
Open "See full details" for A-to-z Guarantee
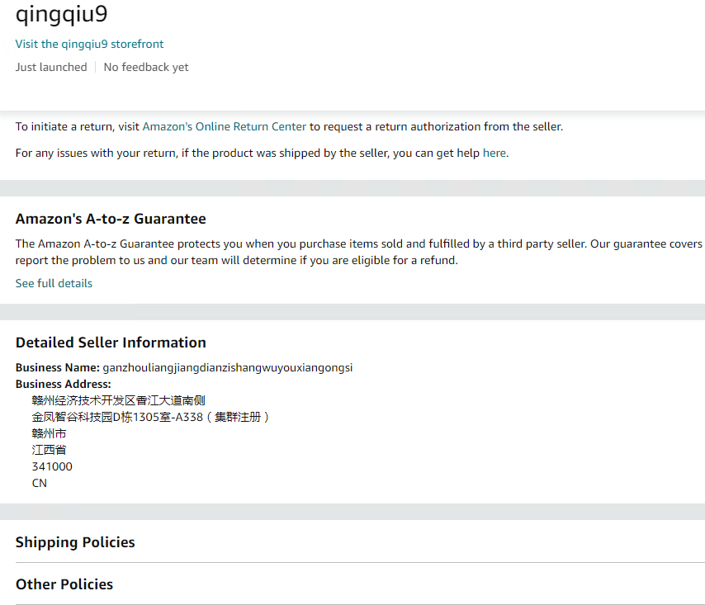[54, 283]
